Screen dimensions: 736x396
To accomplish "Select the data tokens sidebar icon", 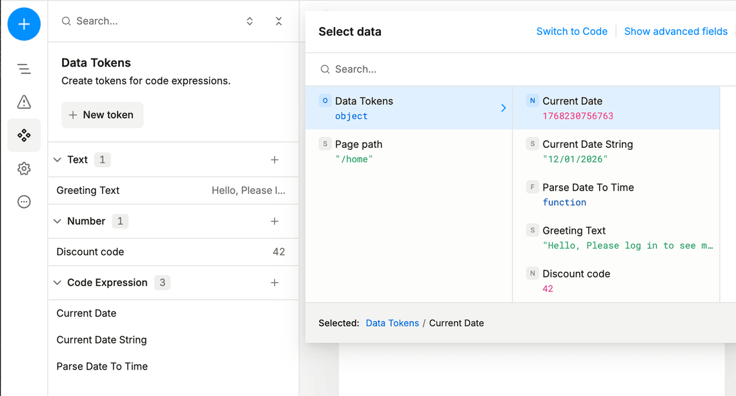I will coord(24,135).
